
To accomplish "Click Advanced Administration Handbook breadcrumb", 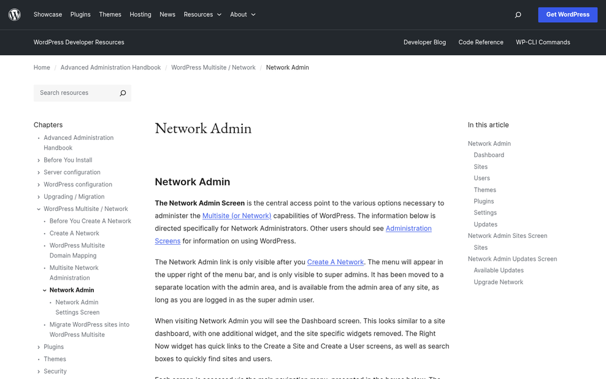I will 110,67.
